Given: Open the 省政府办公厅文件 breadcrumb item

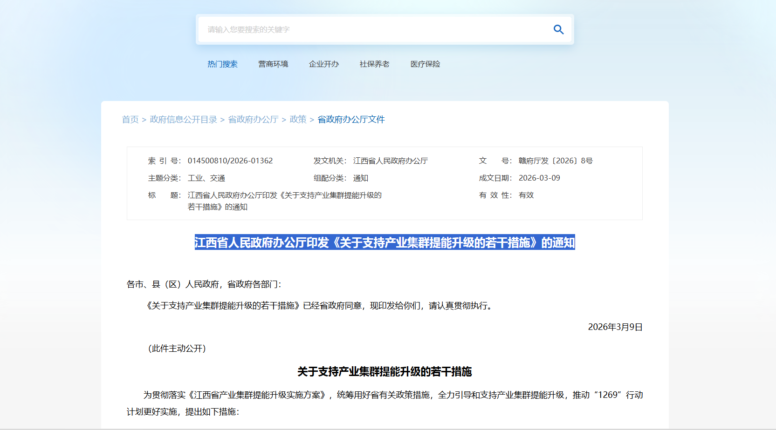Looking at the screenshot, I should tap(351, 120).
